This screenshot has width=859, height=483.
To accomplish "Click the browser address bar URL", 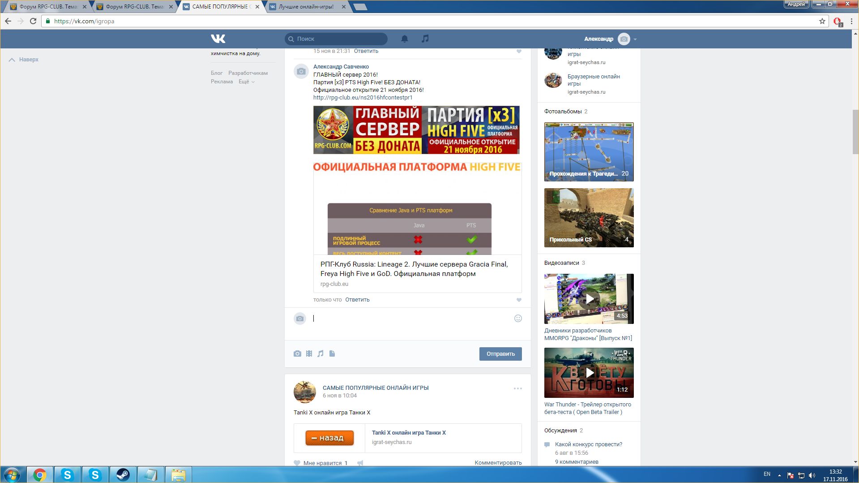I will pos(84,21).
